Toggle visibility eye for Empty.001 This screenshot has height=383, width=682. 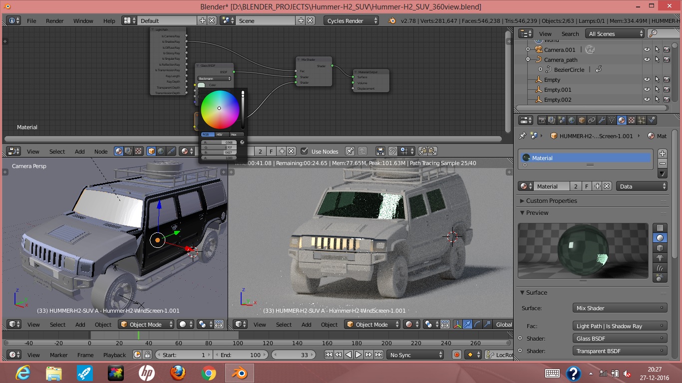point(647,89)
